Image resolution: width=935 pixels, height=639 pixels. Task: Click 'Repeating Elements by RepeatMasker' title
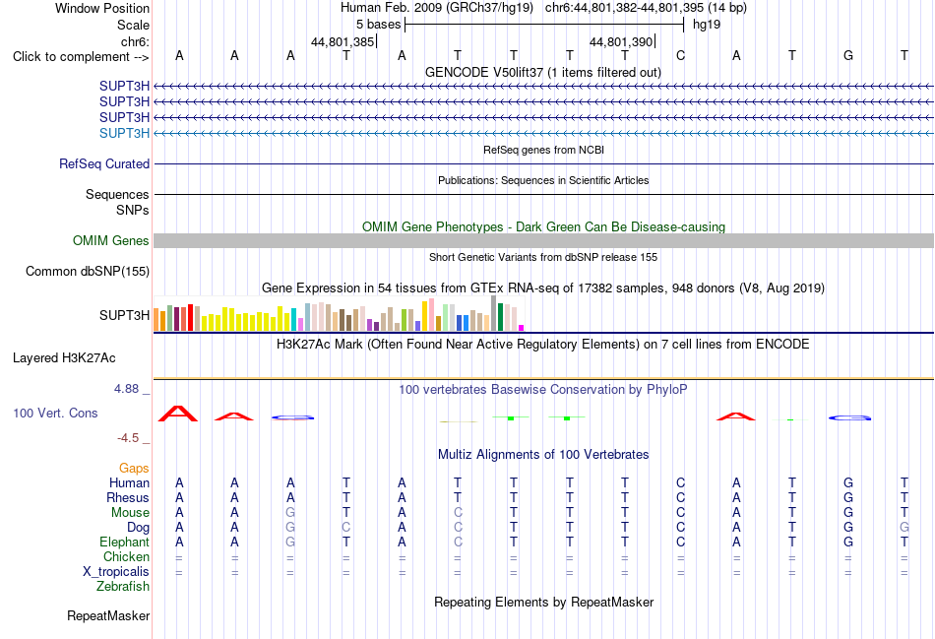[543, 602]
